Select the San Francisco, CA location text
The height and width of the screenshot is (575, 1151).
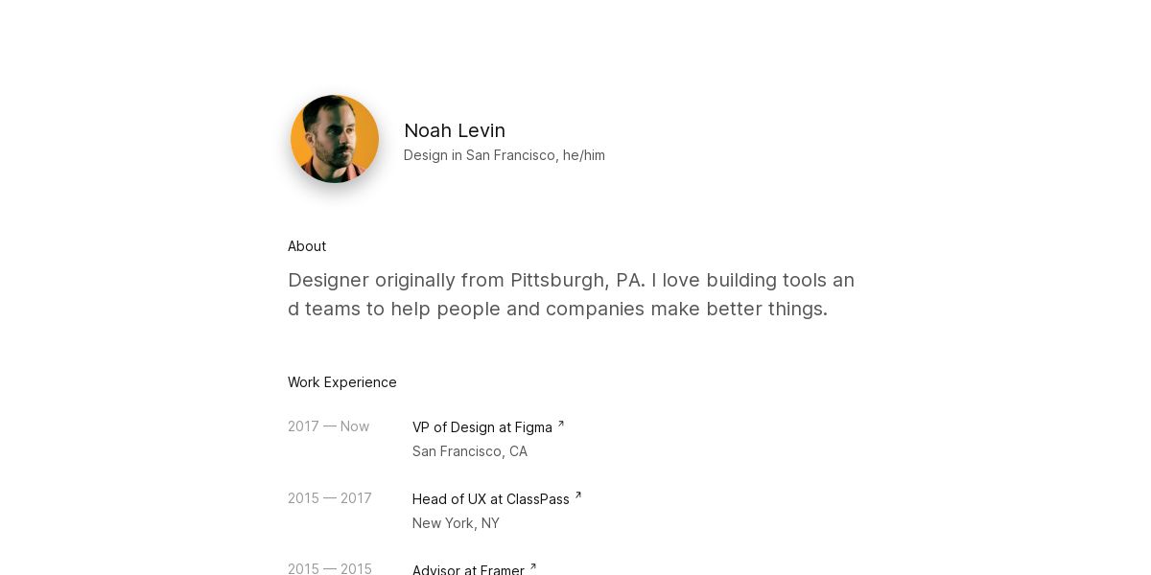[470, 451]
